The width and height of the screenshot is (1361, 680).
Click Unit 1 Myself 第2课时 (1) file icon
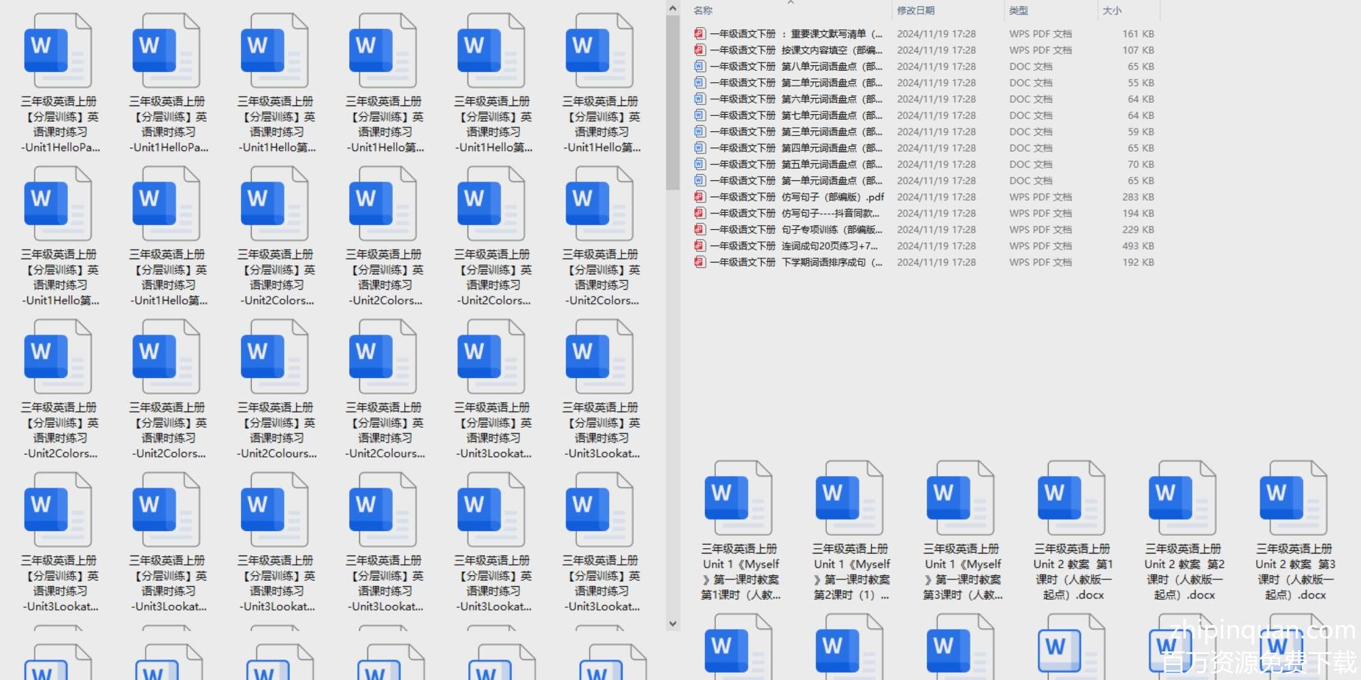[849, 498]
